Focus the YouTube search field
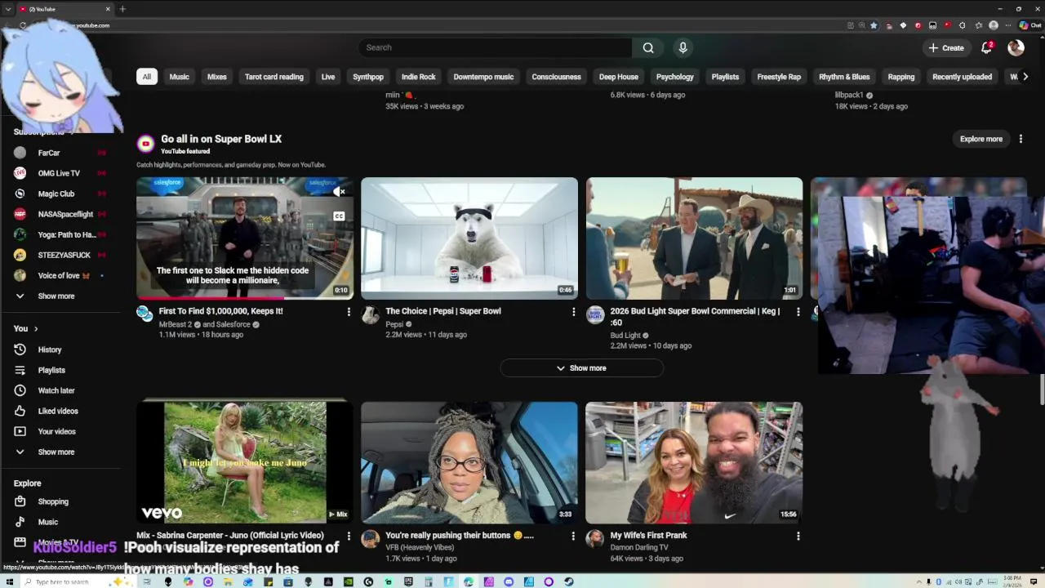The height and width of the screenshot is (588, 1045). 495,47
